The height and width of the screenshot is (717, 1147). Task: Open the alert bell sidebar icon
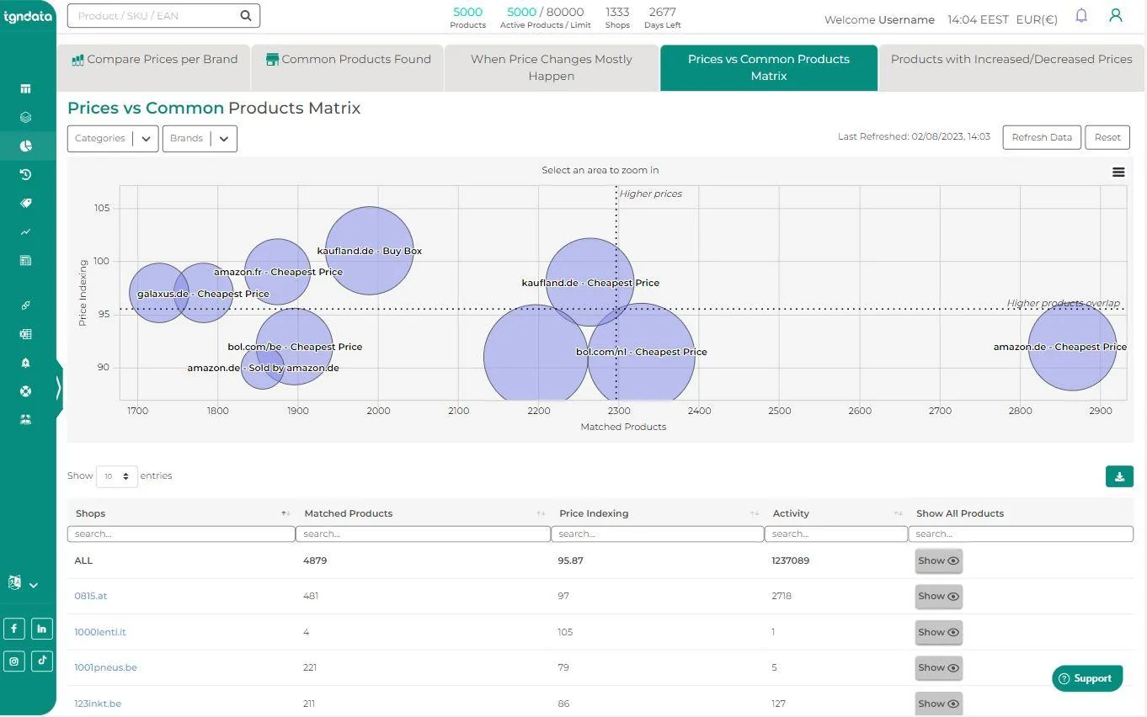(25, 363)
